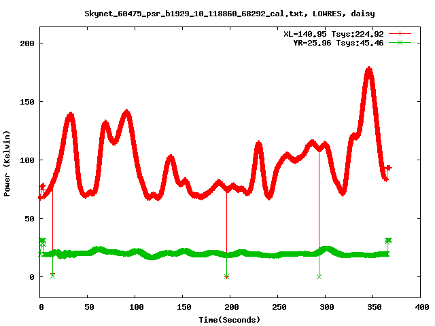The width and height of the screenshot is (435, 326).
Task: Click the Power (Kelvin) y-axis label
Action: point(7,164)
